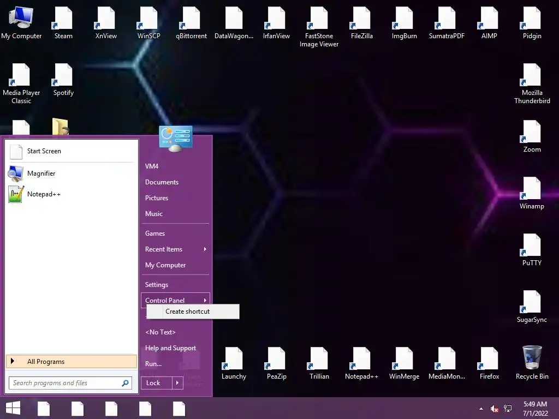Click the first blank taskbar icon
The image size is (559, 419).
pyautogui.click(x=44, y=409)
